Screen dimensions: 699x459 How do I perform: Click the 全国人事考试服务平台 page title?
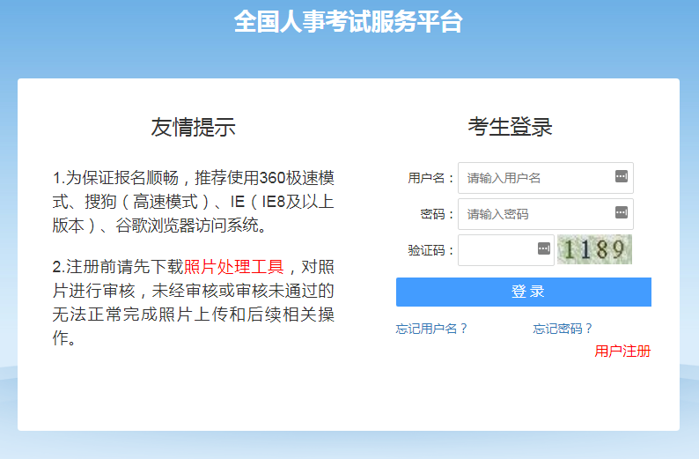click(x=349, y=22)
